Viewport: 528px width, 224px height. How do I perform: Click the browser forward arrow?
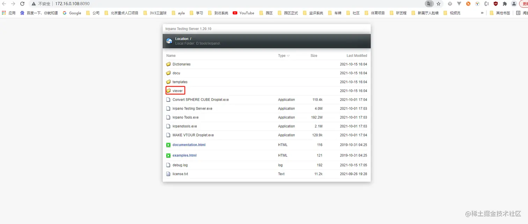(13, 4)
